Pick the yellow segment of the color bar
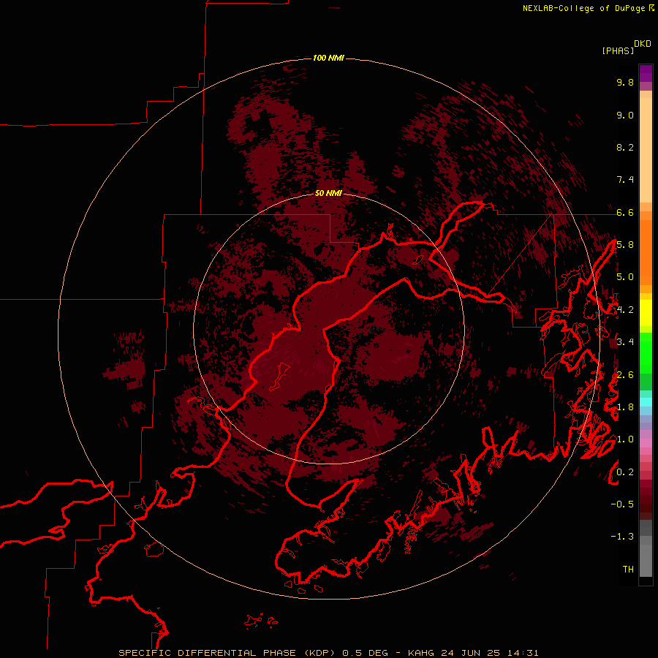 646,313
